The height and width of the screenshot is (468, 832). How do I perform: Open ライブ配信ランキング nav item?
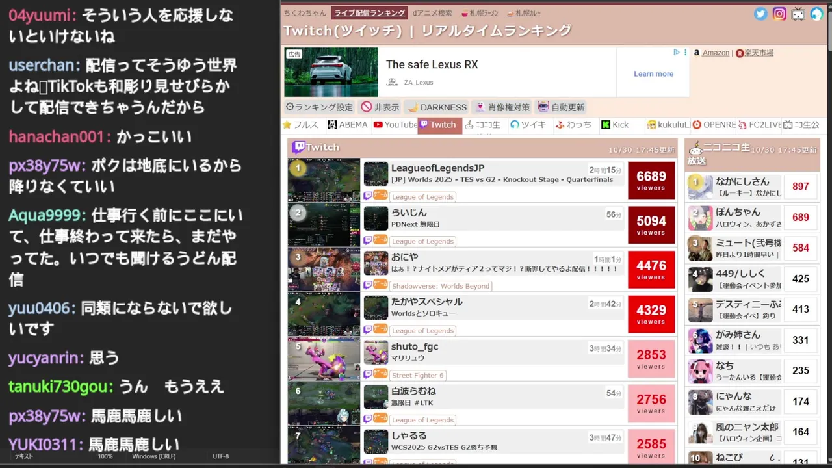coord(369,13)
